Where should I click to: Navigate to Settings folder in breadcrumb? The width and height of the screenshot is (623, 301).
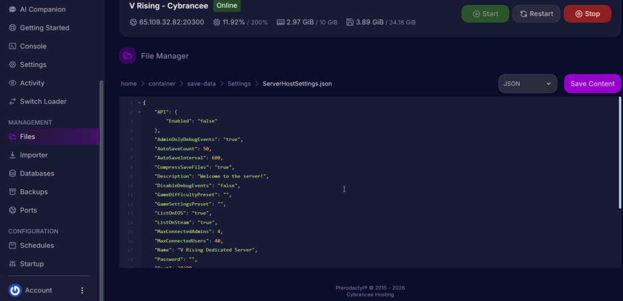pyautogui.click(x=239, y=84)
